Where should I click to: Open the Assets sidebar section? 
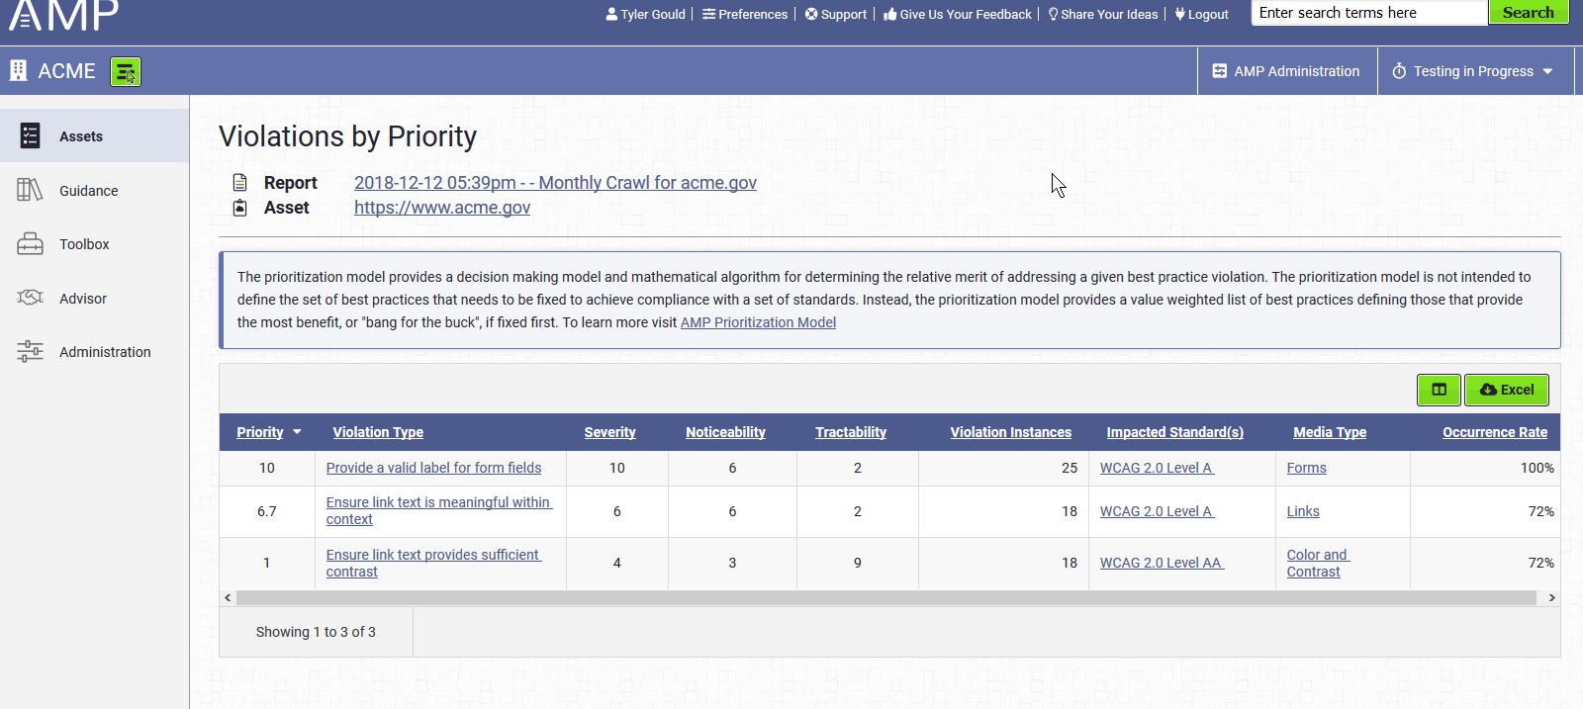[x=94, y=136]
